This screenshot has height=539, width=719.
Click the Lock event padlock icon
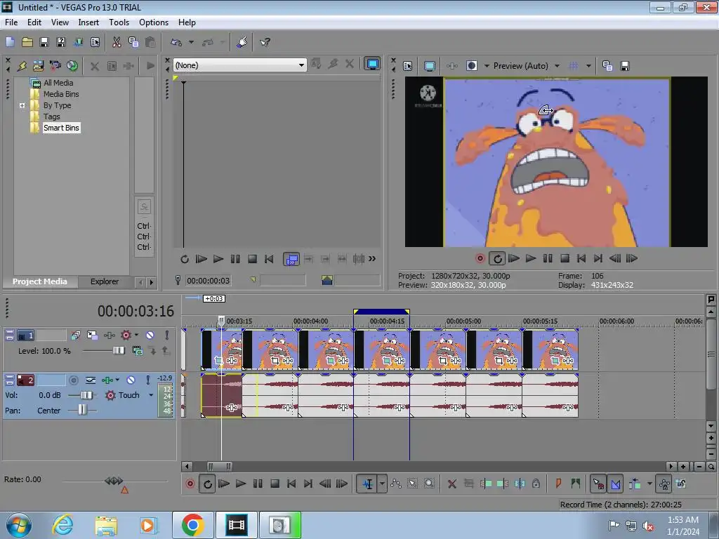pyautogui.click(x=536, y=484)
